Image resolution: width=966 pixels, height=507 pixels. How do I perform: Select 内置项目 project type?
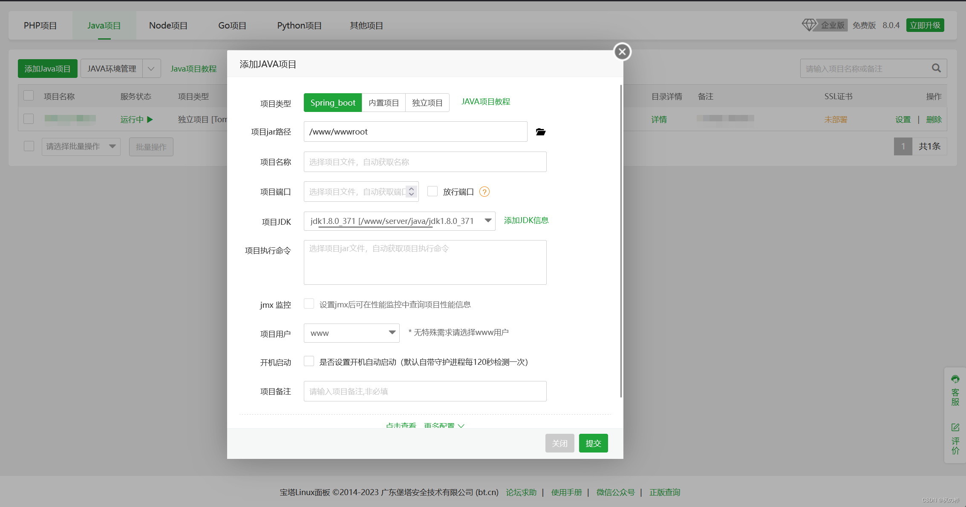384,103
